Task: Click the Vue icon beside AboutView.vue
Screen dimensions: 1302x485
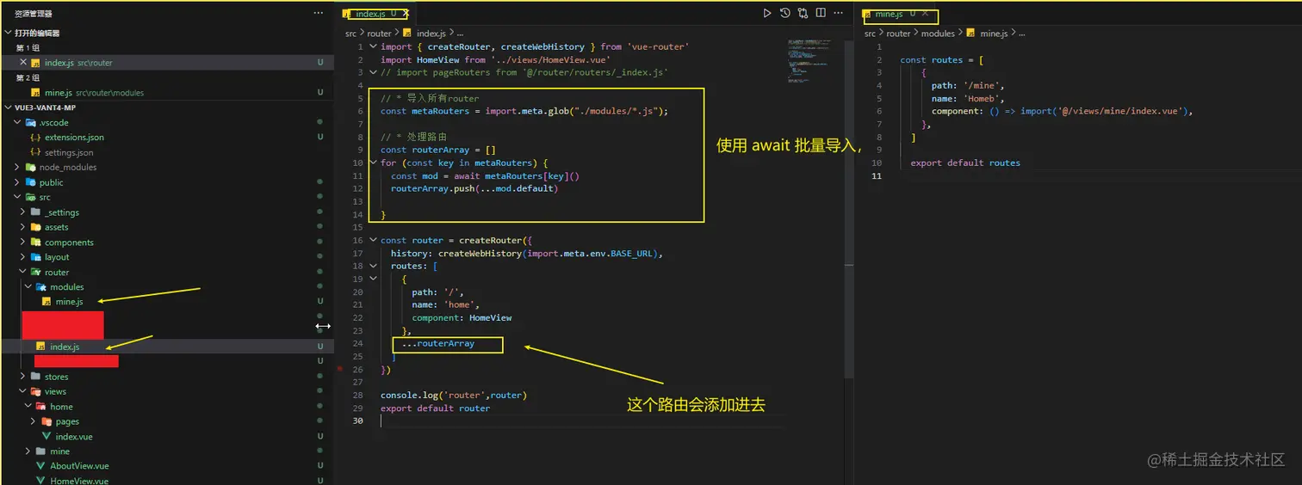Action: pyautogui.click(x=41, y=466)
